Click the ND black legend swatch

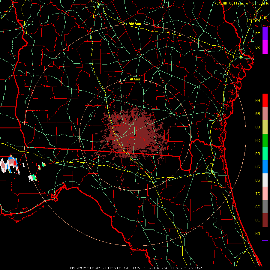(x=265, y=233)
